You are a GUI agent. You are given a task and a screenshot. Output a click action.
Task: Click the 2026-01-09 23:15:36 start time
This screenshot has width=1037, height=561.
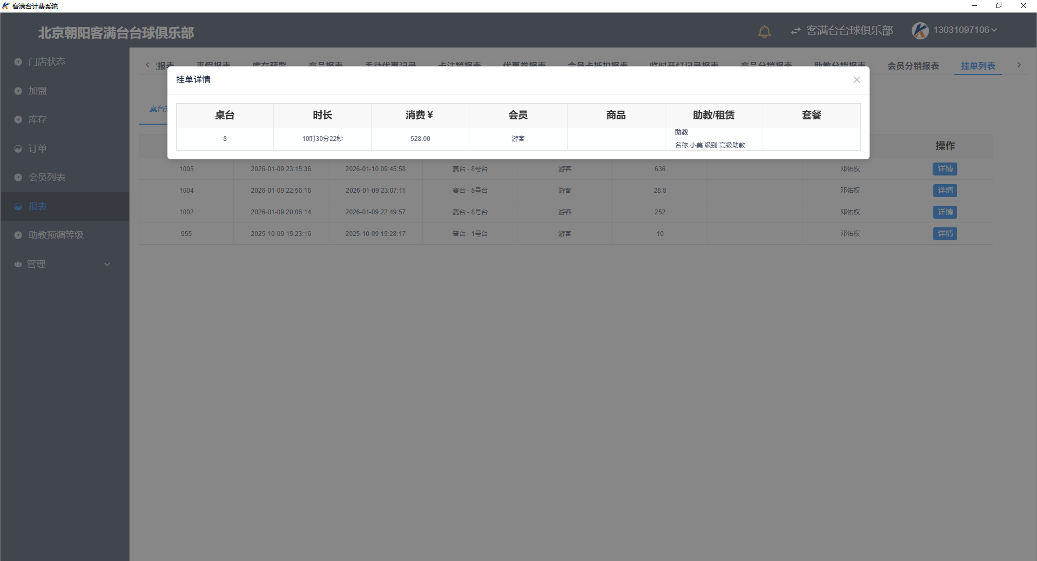[281, 169]
